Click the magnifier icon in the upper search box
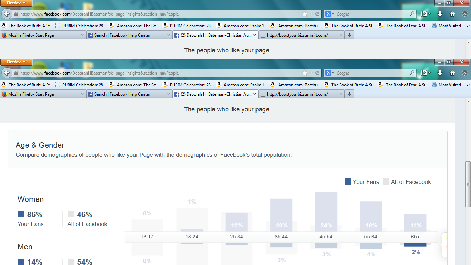Screen dimensions: 471x265 [x=412, y=14]
